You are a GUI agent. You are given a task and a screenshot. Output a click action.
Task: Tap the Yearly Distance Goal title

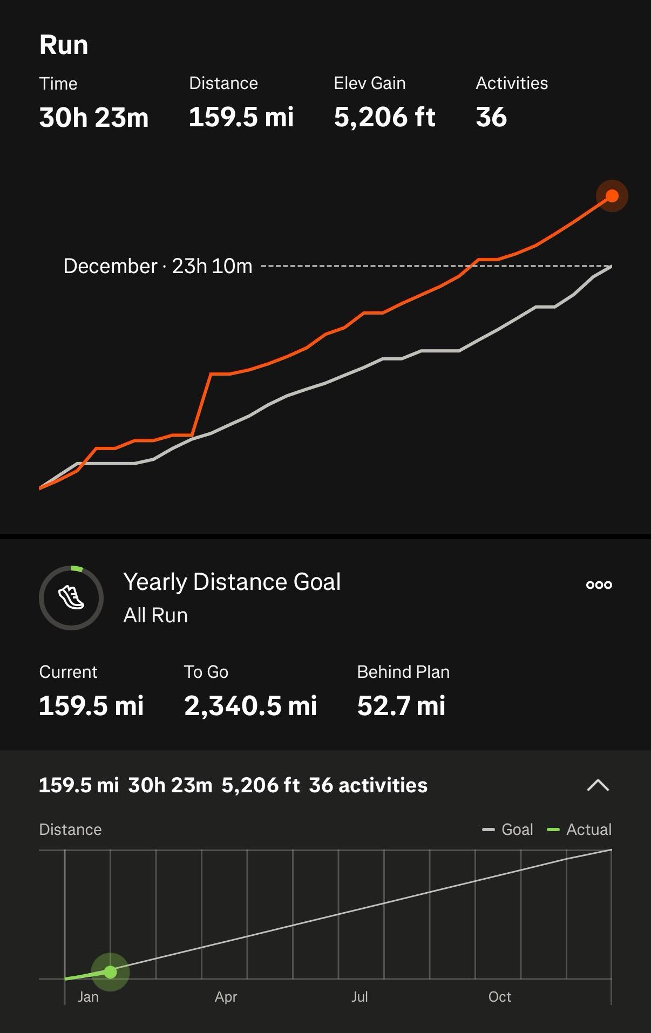click(x=232, y=582)
